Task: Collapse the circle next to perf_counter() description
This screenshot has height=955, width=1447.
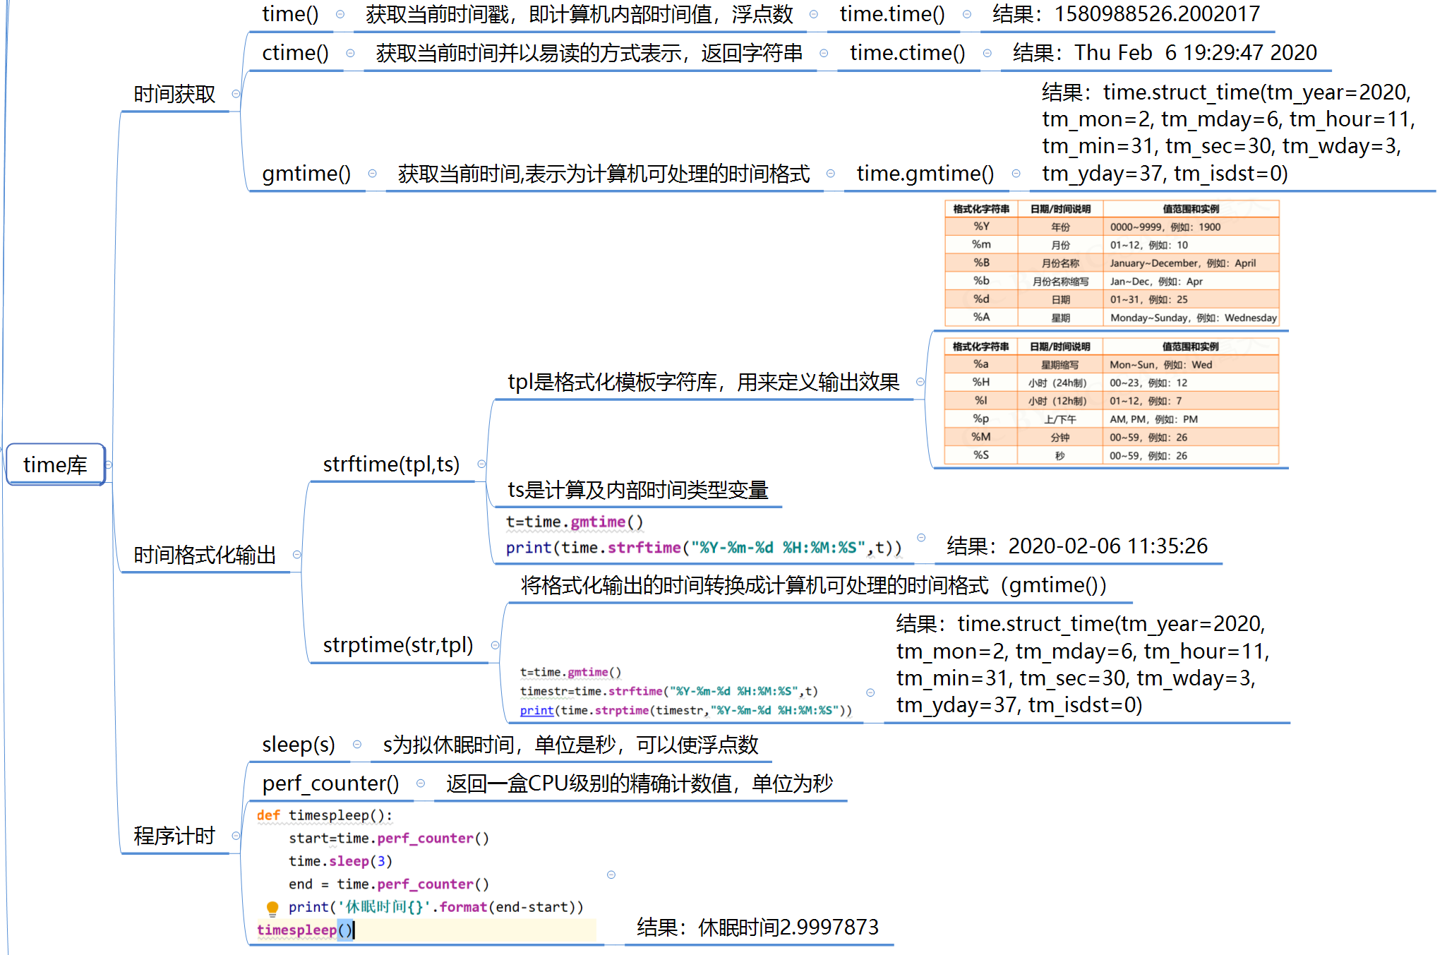Action: point(421,782)
